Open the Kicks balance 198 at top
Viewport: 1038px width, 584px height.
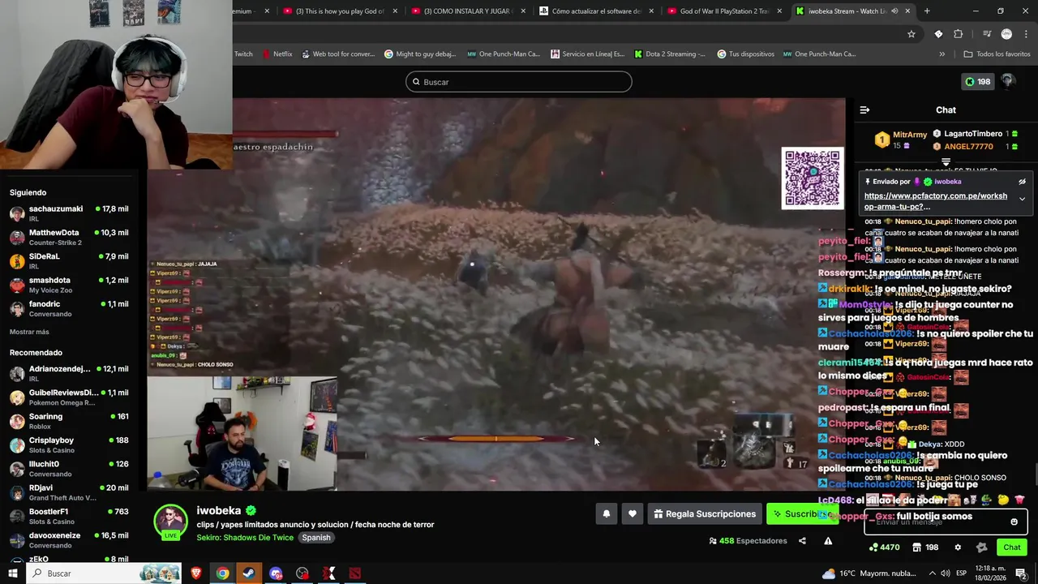coord(977,81)
